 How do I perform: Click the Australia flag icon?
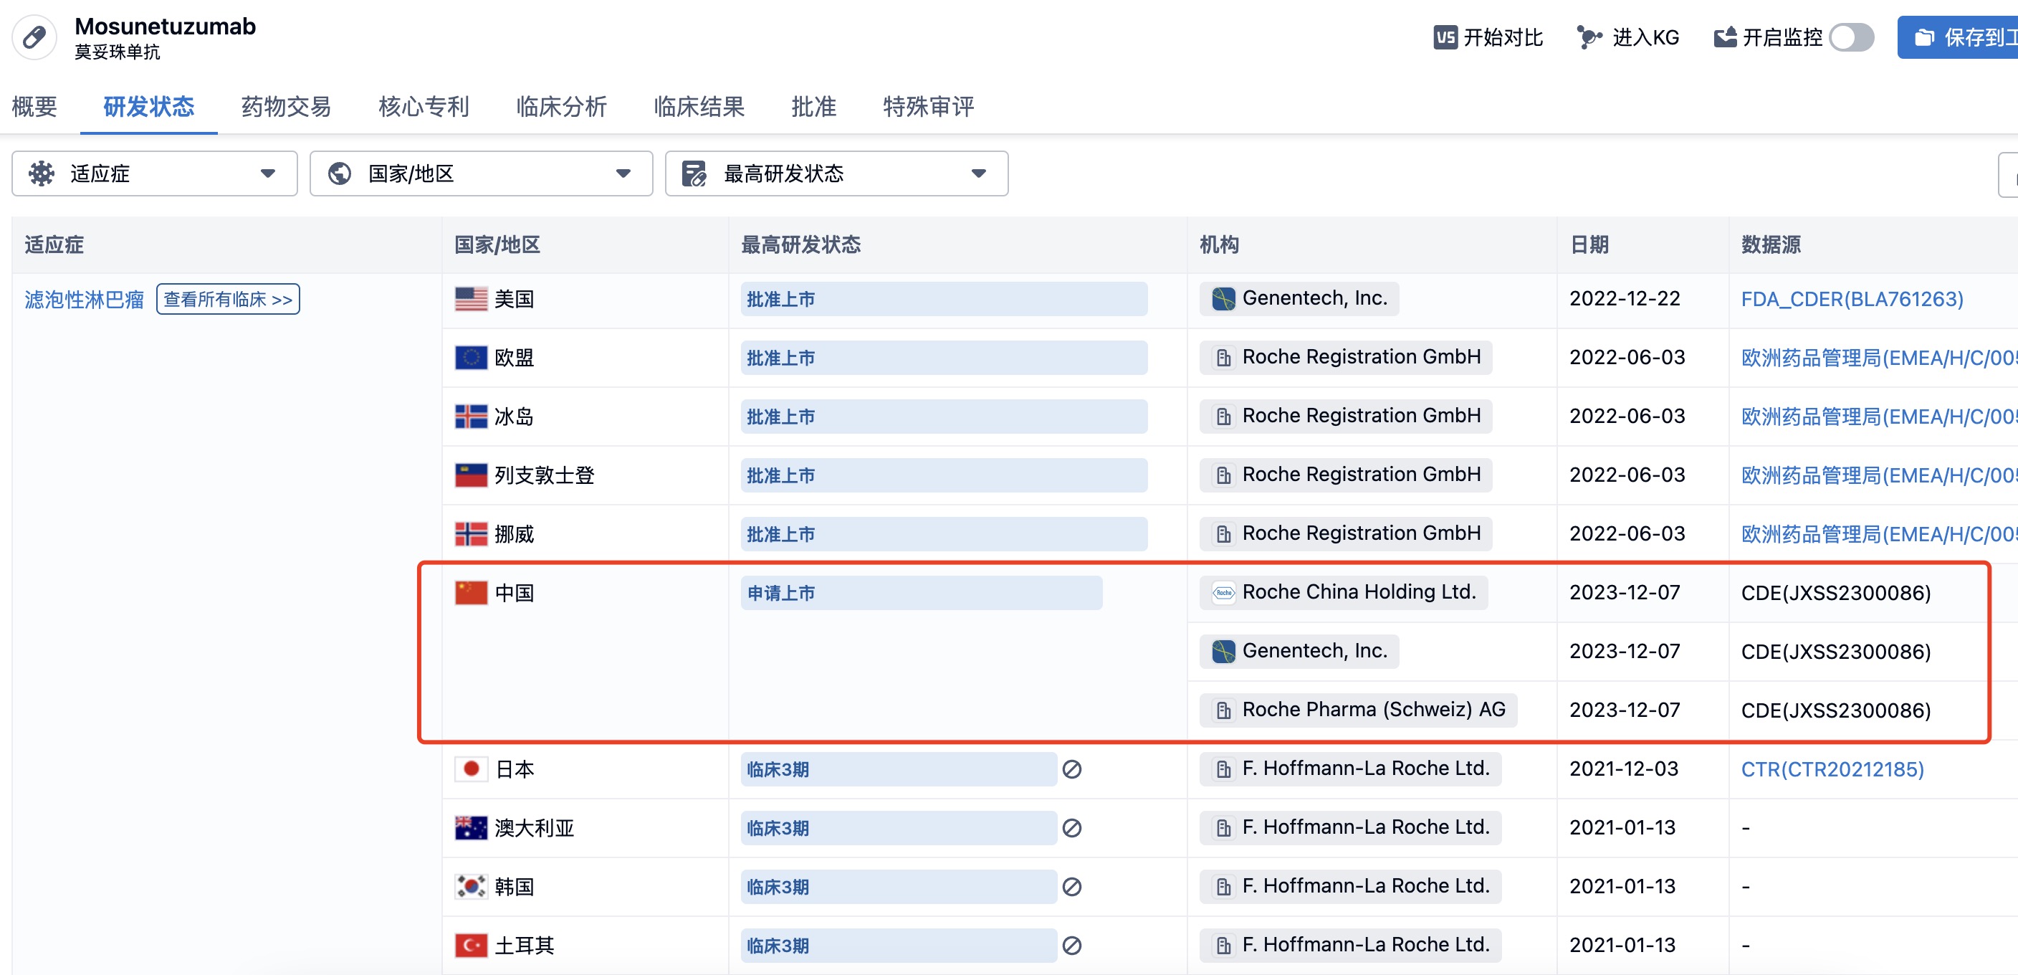471,827
